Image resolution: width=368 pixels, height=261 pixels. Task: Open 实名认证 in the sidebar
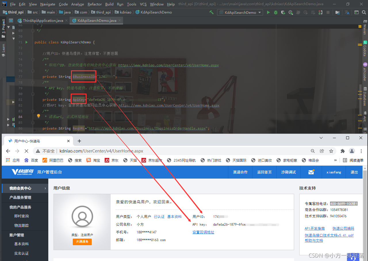22,253
